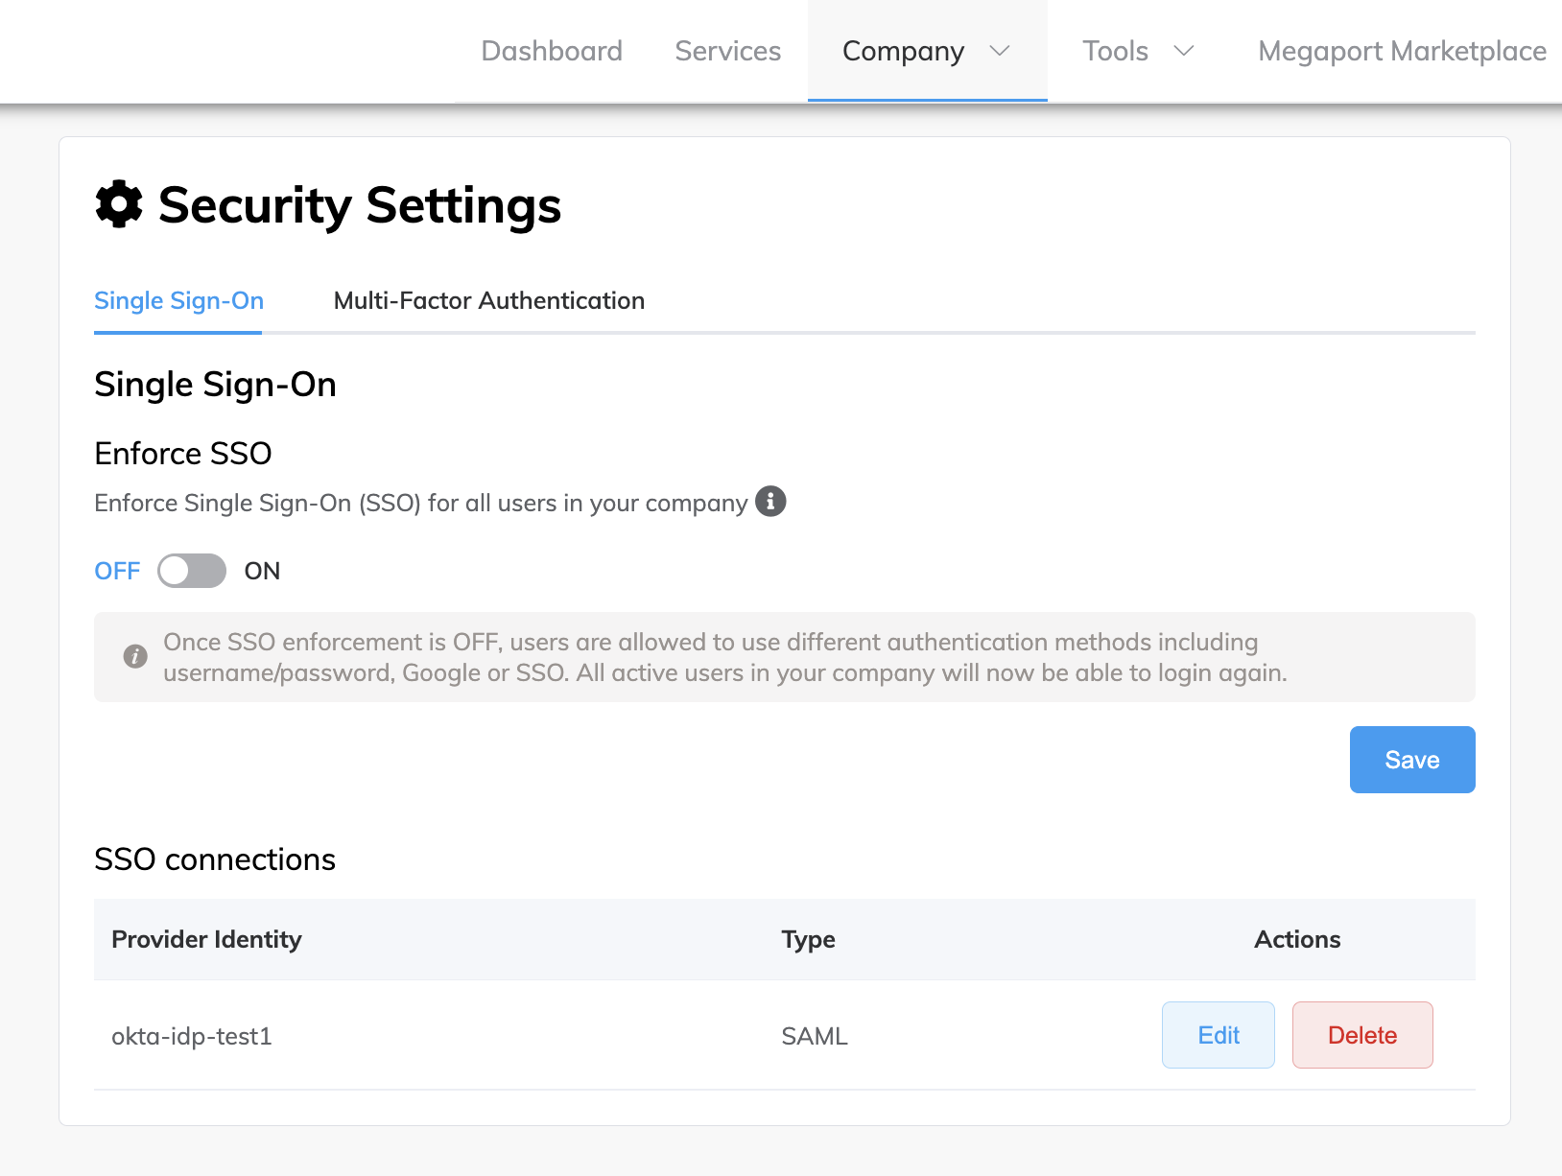1562x1176 pixels.
Task: Go to the Dashboard page
Action: click(x=552, y=51)
